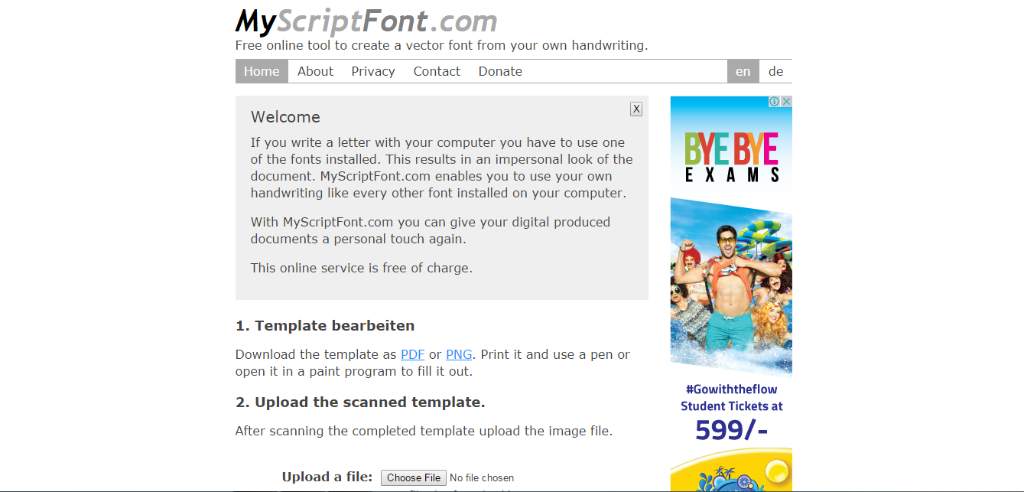
Task: Click the Choose File button
Action: (414, 477)
